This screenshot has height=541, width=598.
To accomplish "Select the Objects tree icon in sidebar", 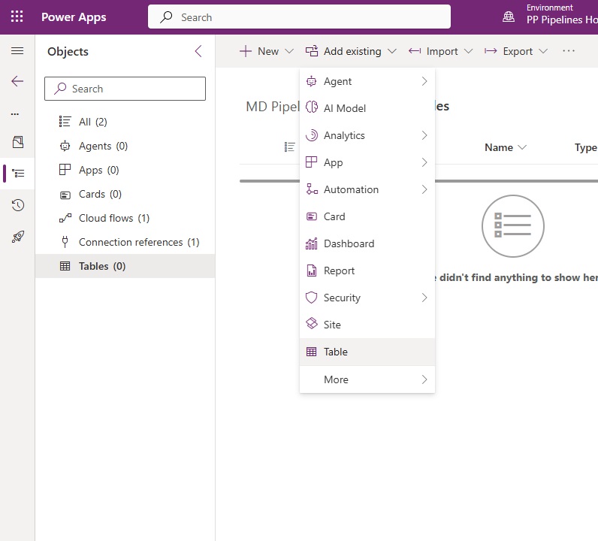I will click(x=17, y=174).
